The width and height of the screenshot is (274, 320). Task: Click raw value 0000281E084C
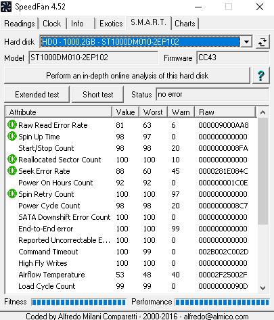tap(223, 171)
